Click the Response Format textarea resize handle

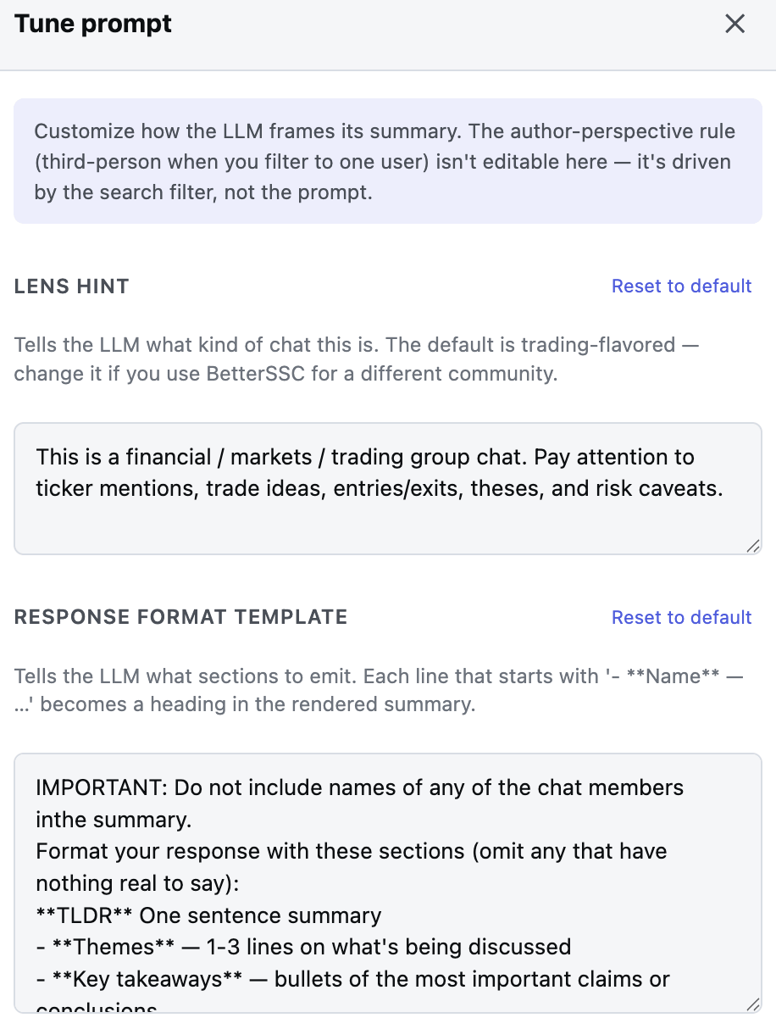tap(752, 1004)
